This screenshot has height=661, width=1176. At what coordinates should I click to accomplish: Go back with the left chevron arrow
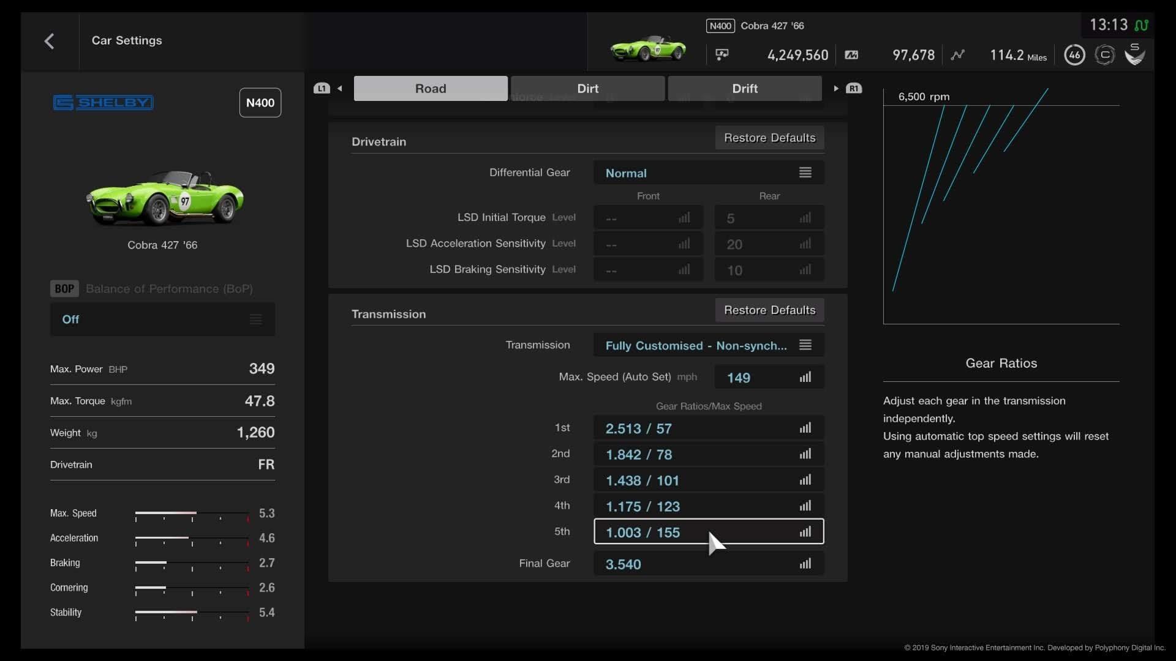click(50, 41)
